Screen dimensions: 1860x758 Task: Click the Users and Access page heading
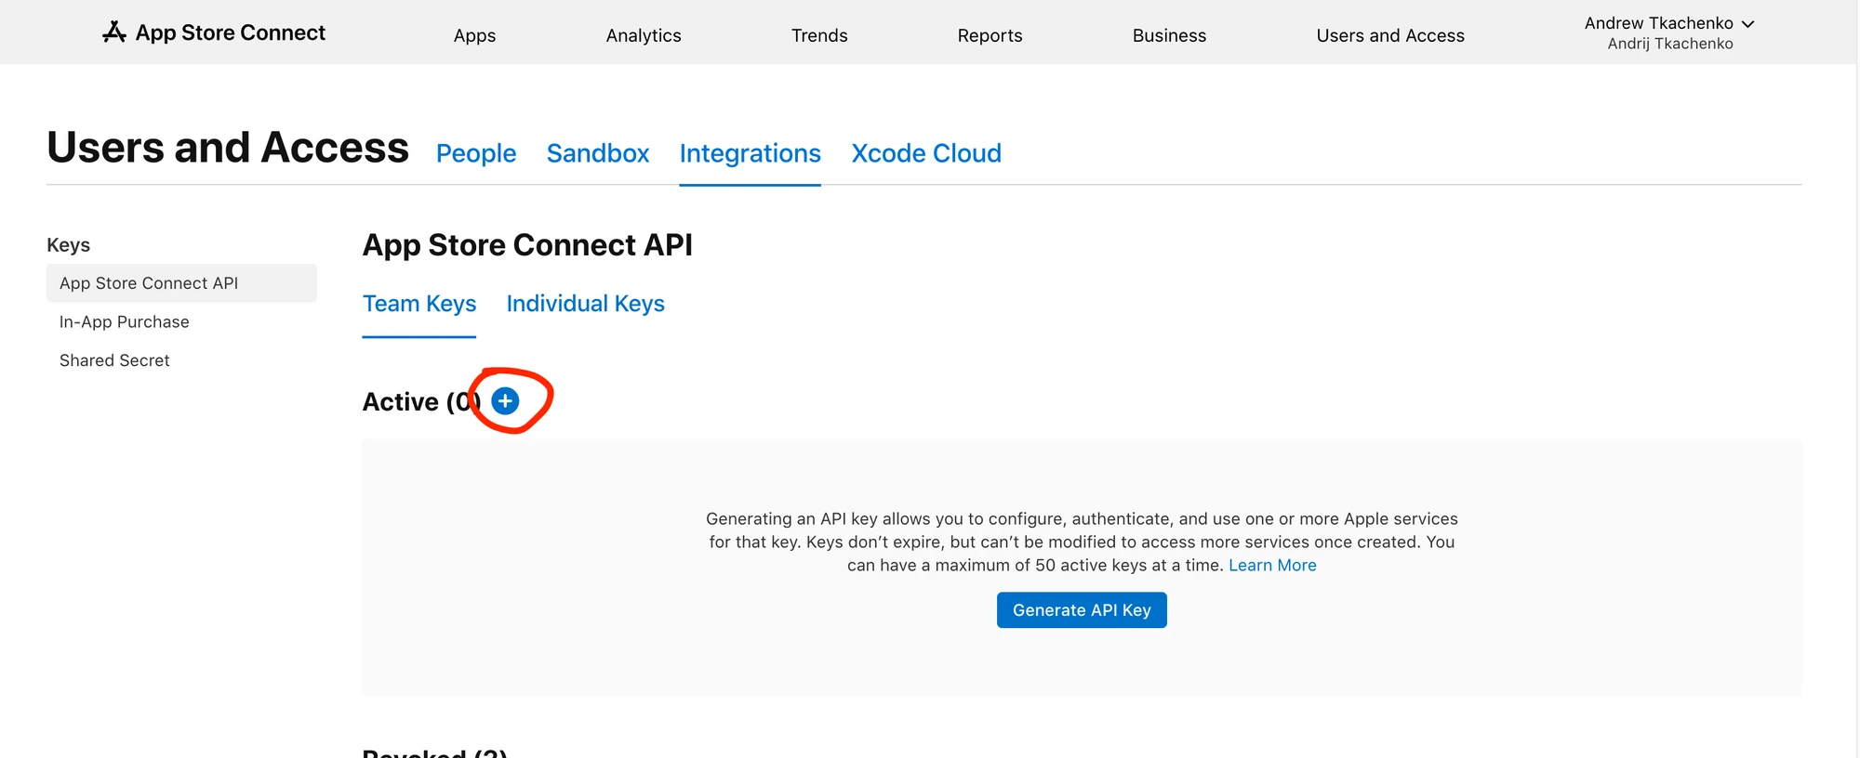coord(228,148)
